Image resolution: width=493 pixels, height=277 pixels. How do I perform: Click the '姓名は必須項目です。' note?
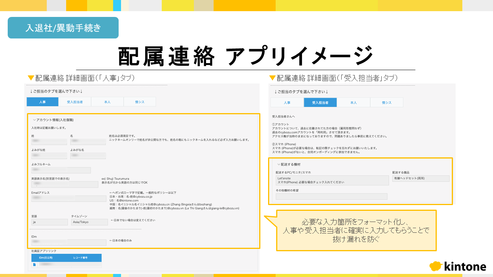[122, 136]
